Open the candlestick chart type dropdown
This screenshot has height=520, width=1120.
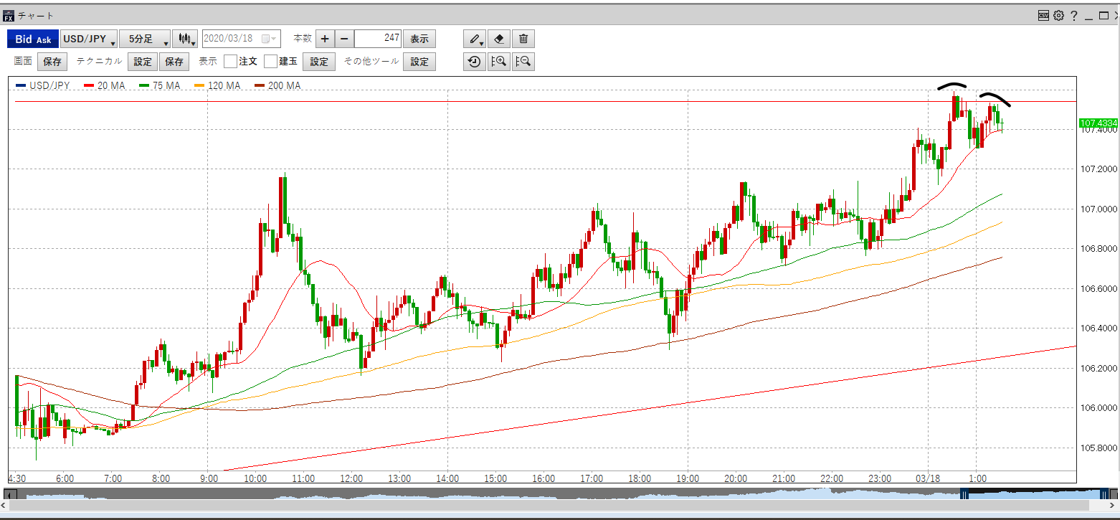[x=185, y=39]
